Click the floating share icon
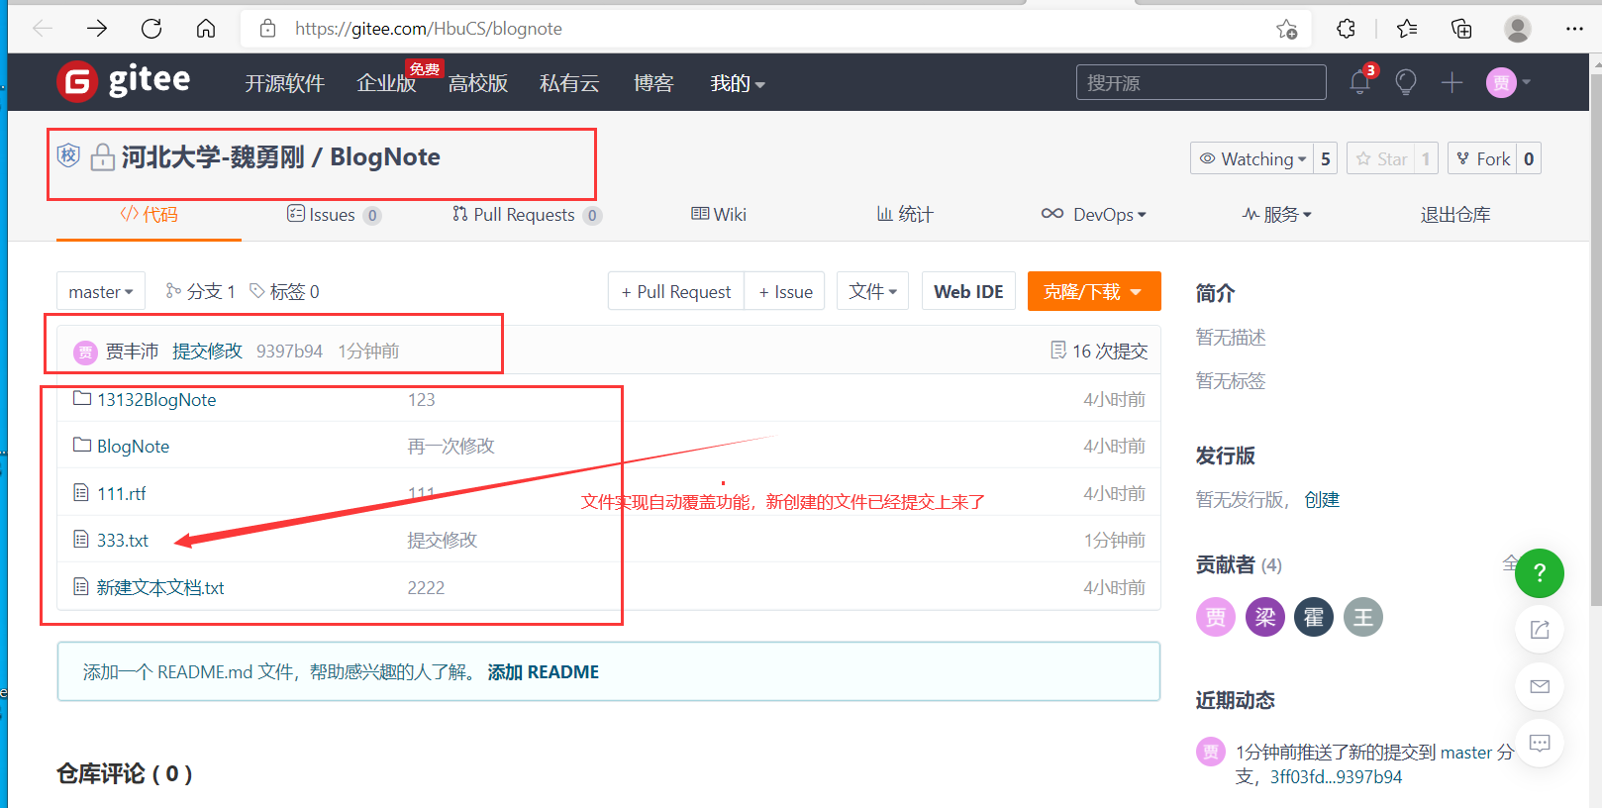1602x808 pixels. click(x=1540, y=629)
